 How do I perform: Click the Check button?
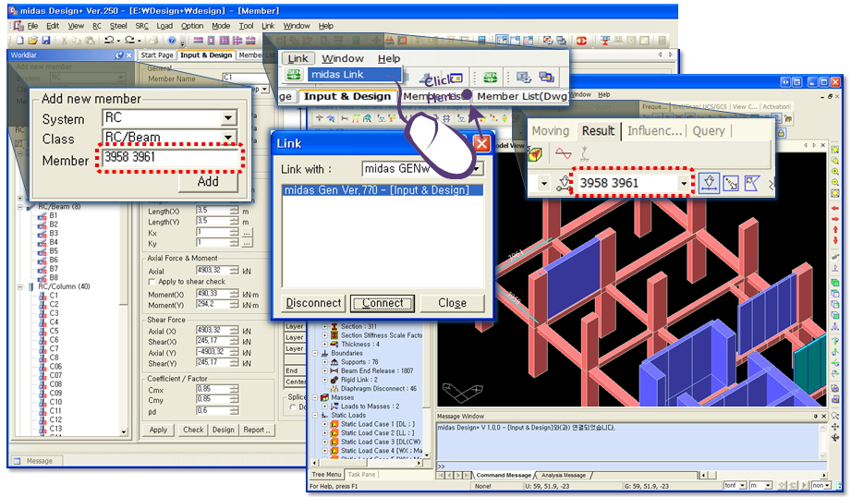pos(193,430)
